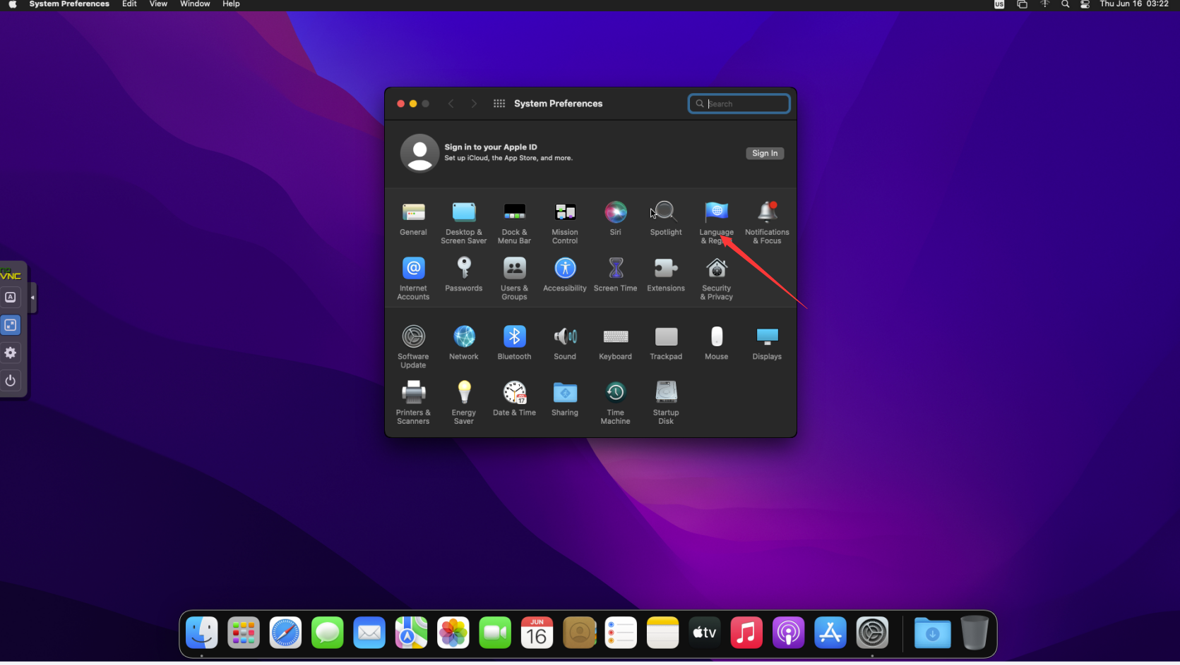Screen dimensions: 1180x665
Task: Open the Downloads folder in the Dock
Action: point(932,633)
